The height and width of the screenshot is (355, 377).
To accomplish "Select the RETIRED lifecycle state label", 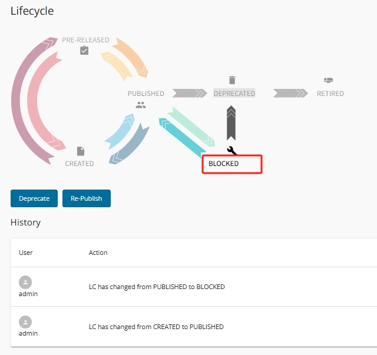I will coord(330,94).
